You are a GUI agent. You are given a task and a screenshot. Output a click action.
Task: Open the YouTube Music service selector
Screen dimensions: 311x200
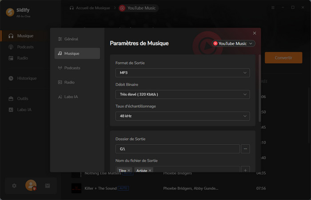coord(233,44)
